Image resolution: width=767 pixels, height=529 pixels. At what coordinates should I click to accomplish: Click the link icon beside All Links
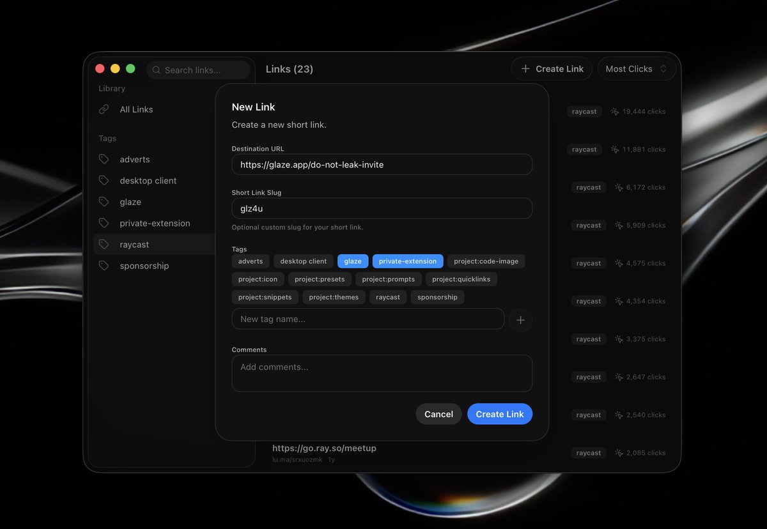(104, 109)
